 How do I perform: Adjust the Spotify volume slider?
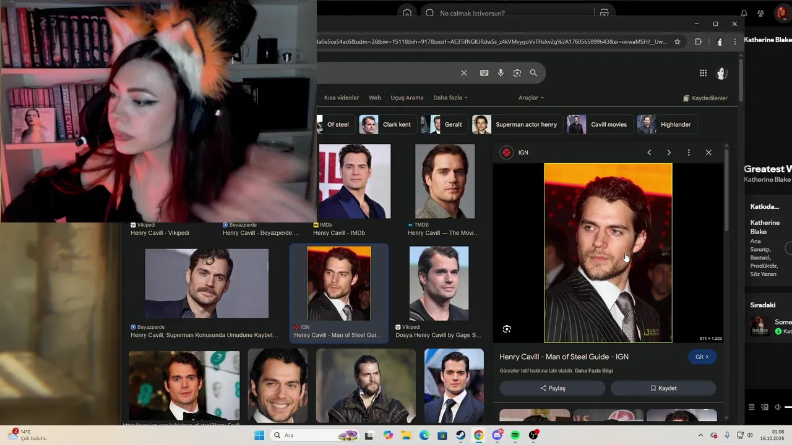coord(788,407)
